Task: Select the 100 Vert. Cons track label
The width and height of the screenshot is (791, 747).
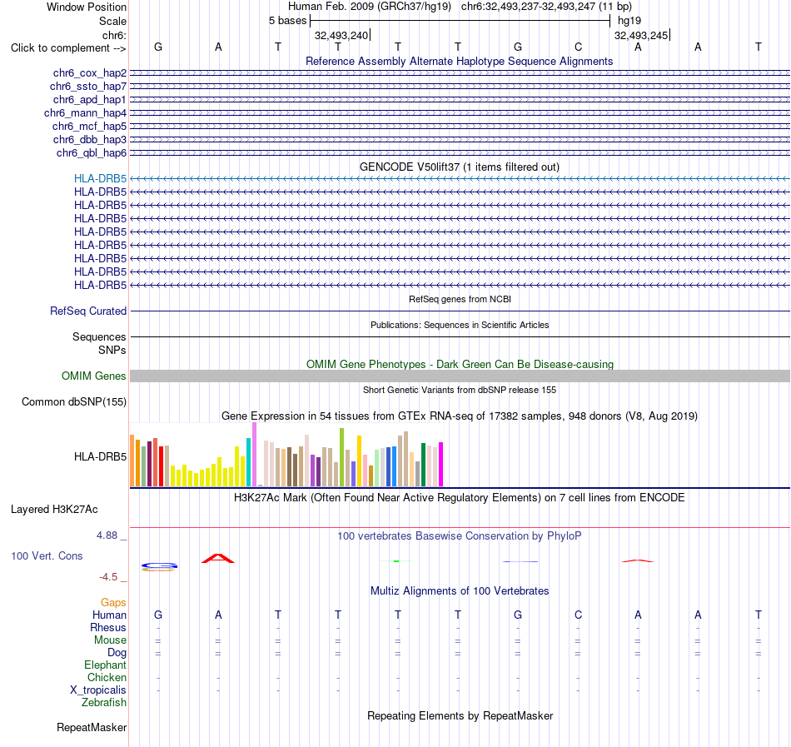Action: pos(47,555)
